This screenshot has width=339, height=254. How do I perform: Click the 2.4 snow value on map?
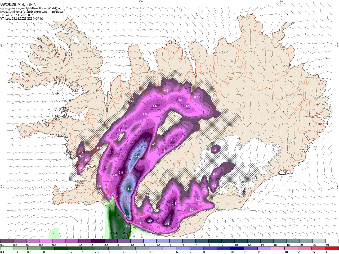(x=111, y=152)
